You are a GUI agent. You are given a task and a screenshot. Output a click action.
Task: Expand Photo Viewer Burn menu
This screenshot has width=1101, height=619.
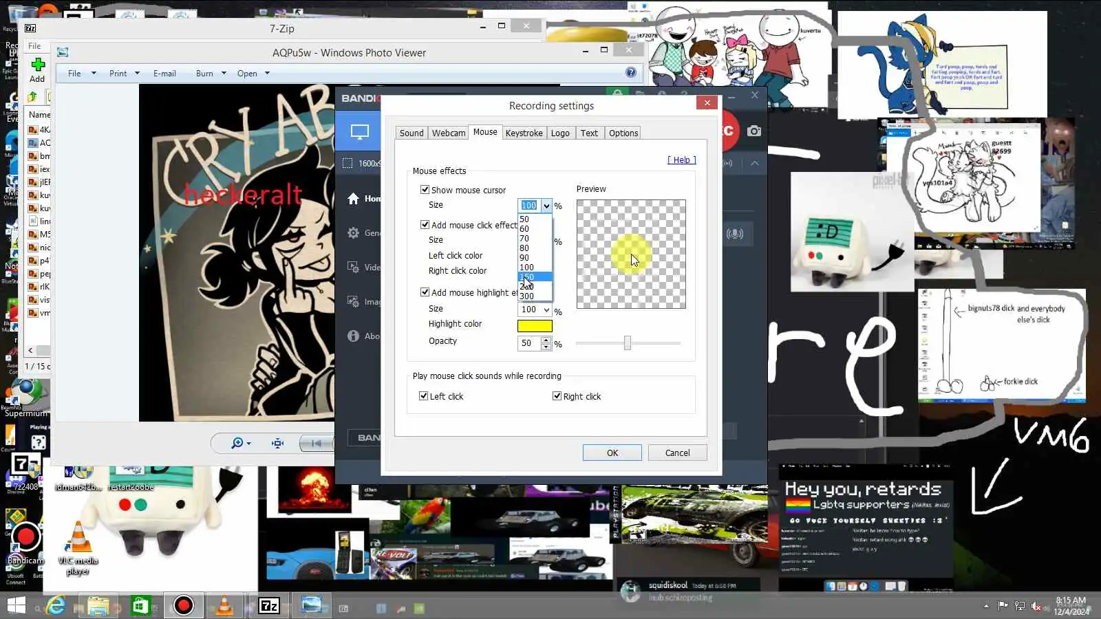(x=211, y=74)
